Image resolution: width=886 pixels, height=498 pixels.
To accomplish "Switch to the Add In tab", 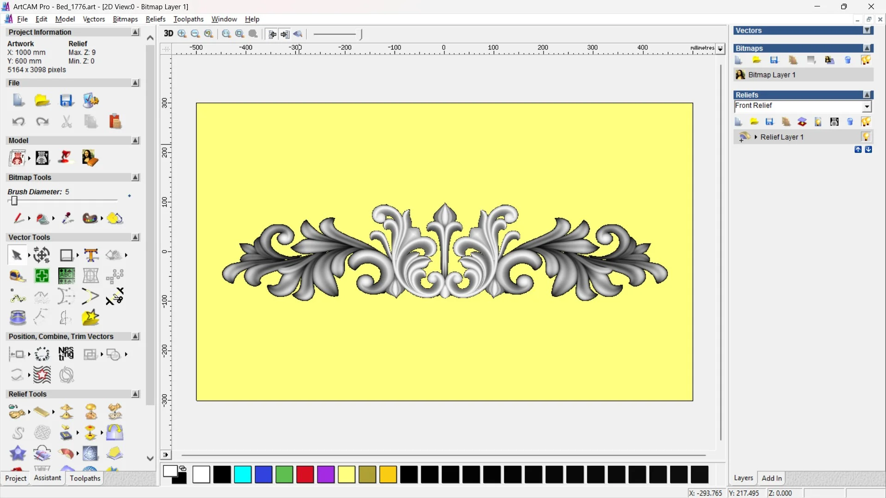I will click(x=772, y=478).
